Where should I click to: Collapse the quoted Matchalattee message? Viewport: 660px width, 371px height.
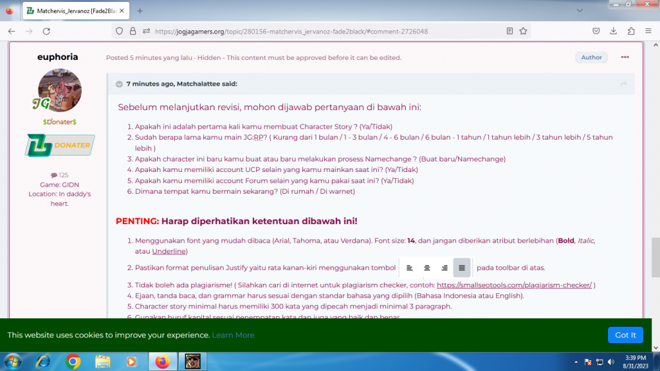coord(119,84)
